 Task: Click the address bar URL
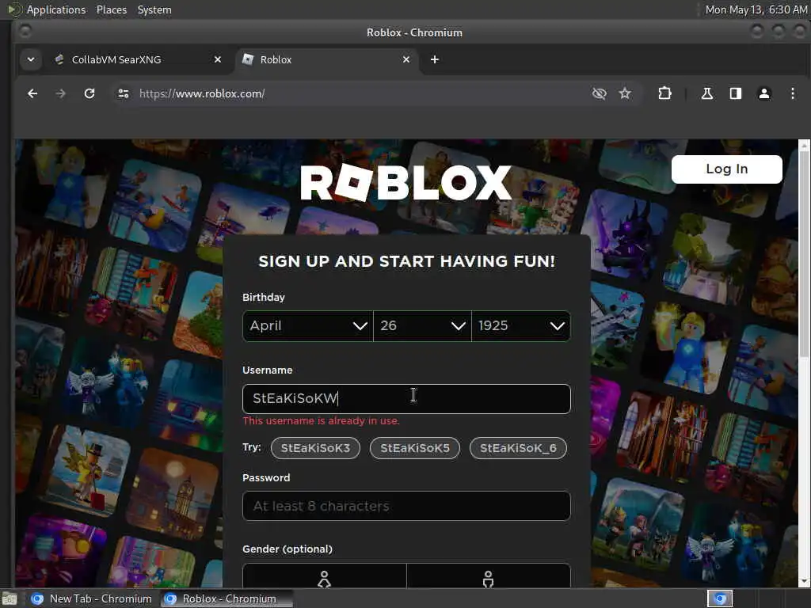[202, 93]
